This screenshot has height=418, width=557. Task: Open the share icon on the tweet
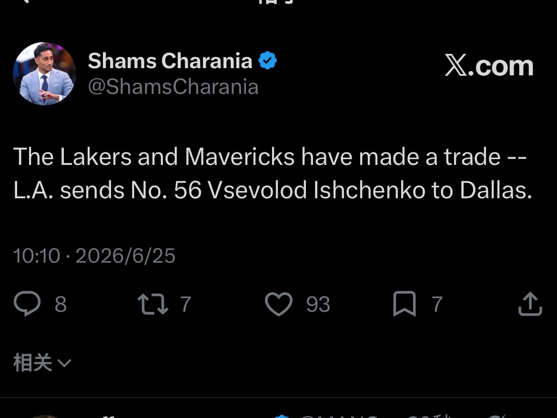point(530,304)
